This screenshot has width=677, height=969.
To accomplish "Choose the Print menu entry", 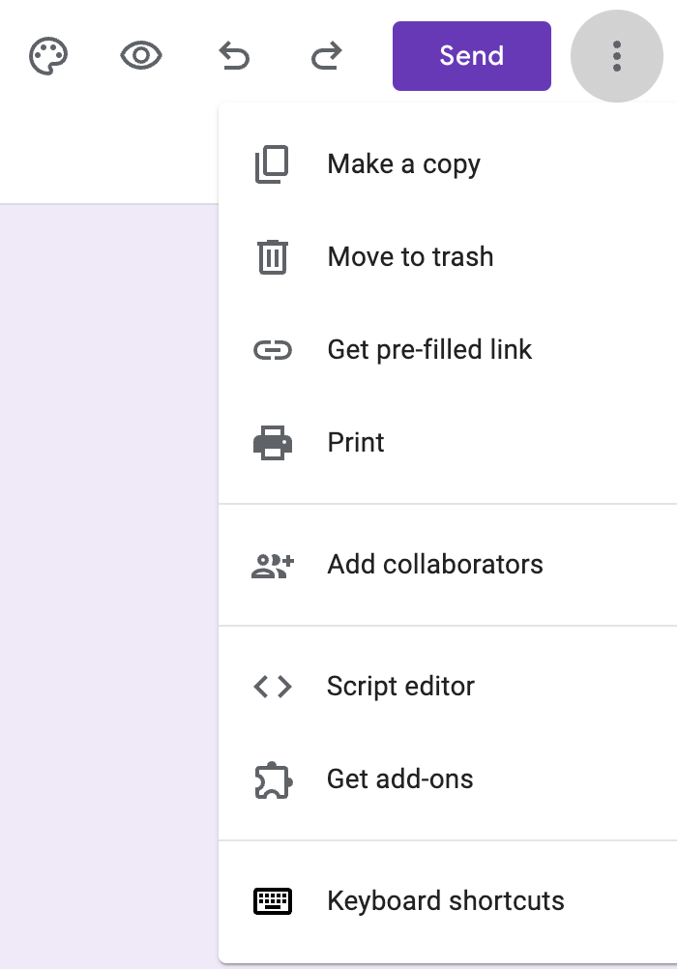I will coord(448,443).
